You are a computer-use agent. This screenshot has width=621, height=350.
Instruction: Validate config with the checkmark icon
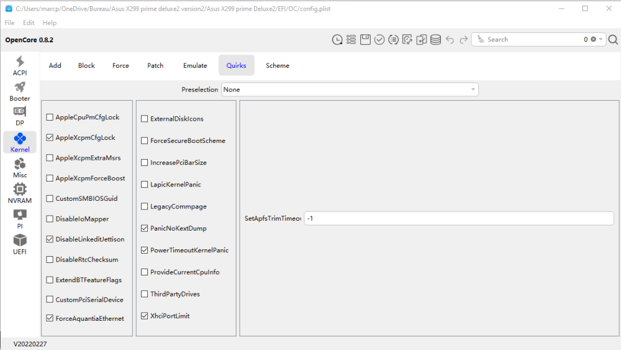(x=379, y=40)
